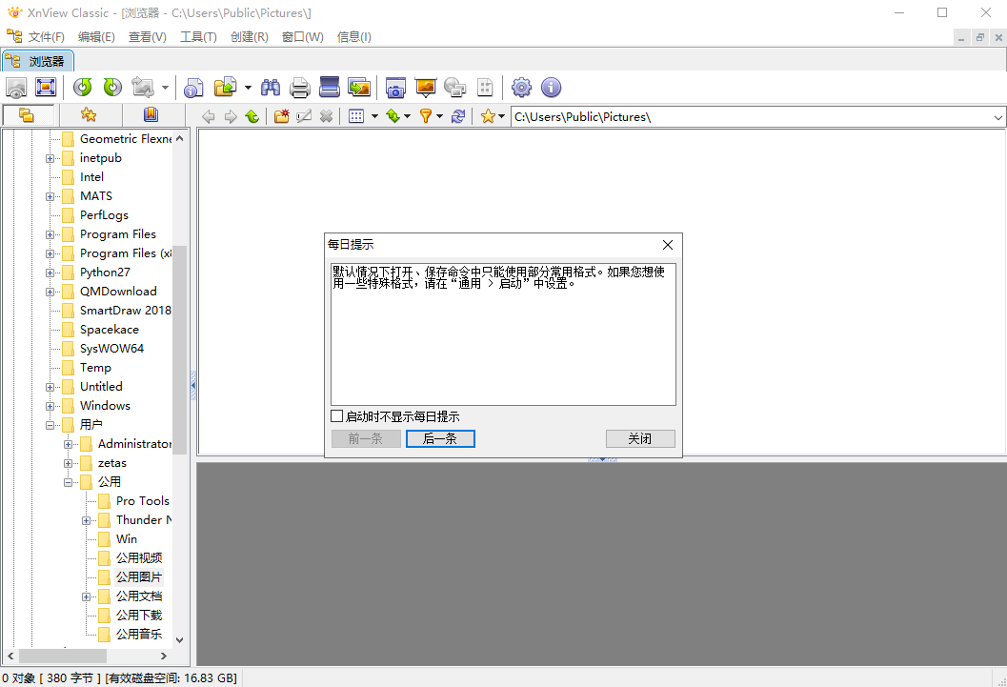Select the 公用图片 folder in tree
1007x687 pixels.
139,577
